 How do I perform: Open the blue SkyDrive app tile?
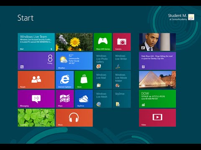coord(84,99)
